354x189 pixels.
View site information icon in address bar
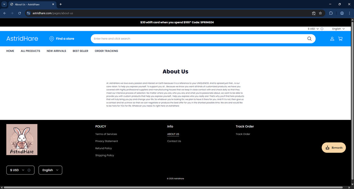tap(28, 13)
